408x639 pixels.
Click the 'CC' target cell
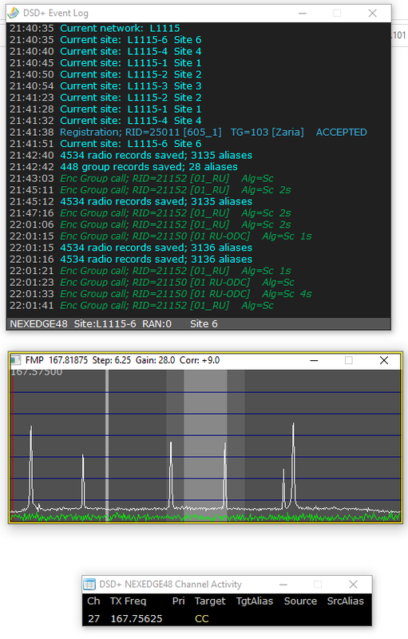coord(201,618)
